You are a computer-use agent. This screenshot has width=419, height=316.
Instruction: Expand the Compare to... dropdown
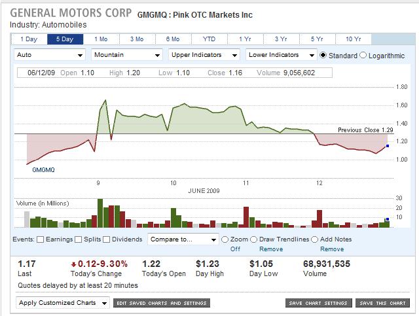point(183,239)
